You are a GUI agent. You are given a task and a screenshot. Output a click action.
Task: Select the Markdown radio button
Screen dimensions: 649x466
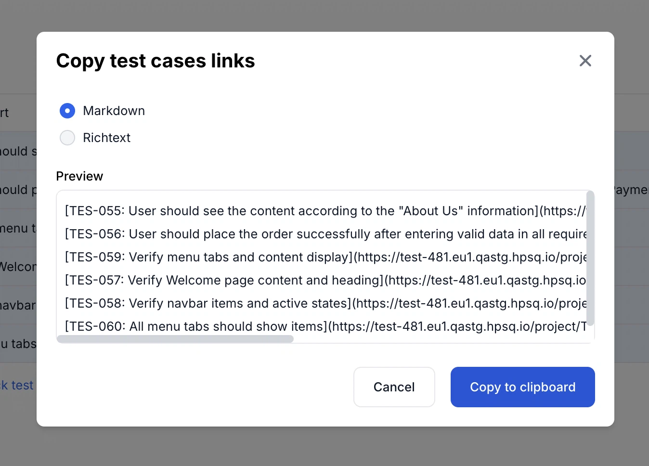tap(67, 111)
